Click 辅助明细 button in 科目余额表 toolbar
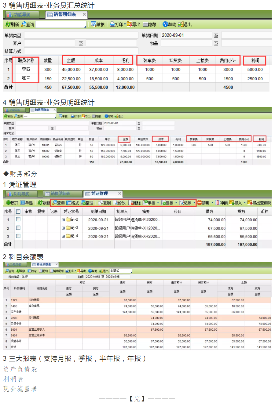This screenshot has height=406, width=275. click(x=57, y=271)
